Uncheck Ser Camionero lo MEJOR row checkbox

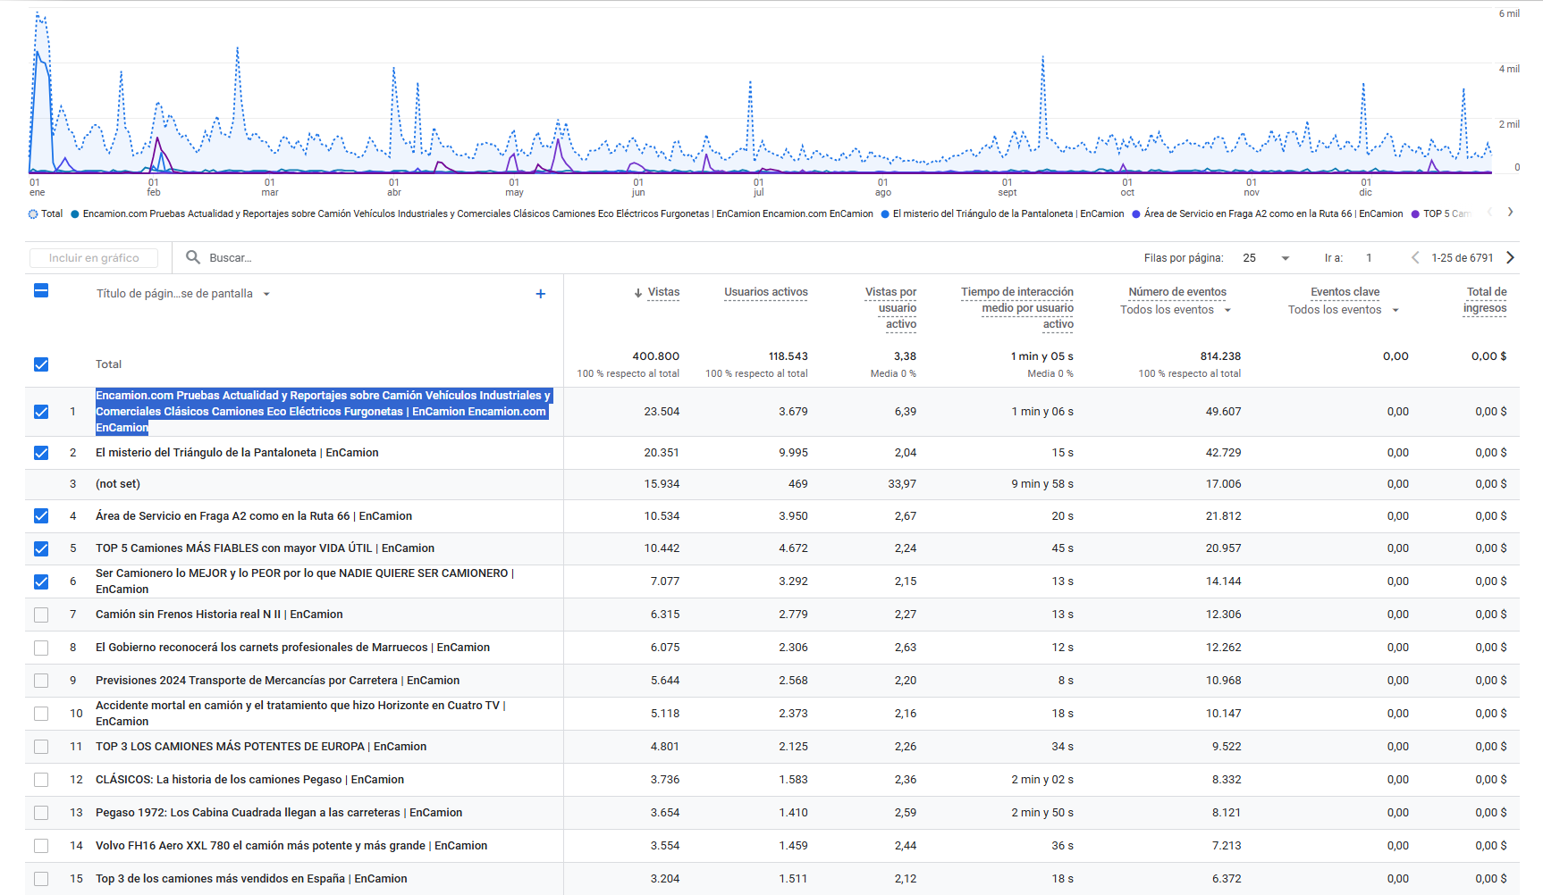[41, 581]
